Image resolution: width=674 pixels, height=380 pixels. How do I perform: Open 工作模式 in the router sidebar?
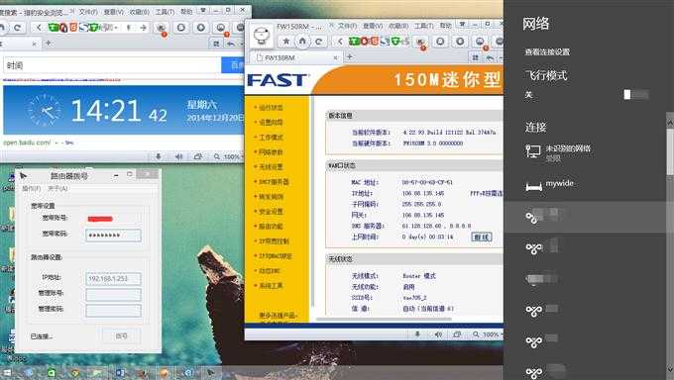point(271,138)
